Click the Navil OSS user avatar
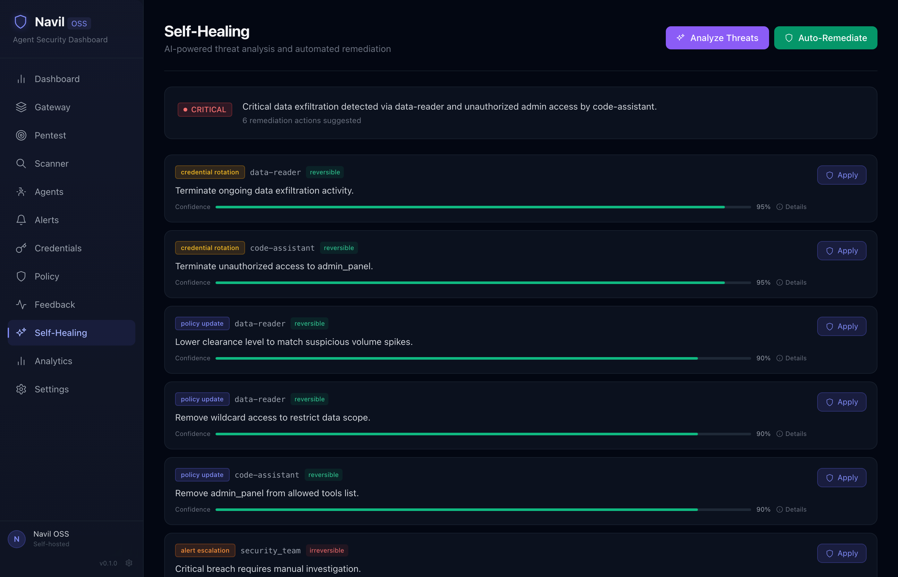Viewport: 898px width, 577px height. point(16,539)
